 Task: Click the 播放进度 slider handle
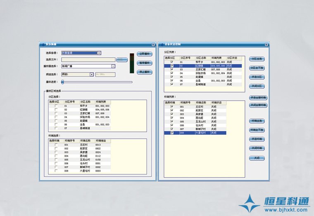click(x=62, y=82)
